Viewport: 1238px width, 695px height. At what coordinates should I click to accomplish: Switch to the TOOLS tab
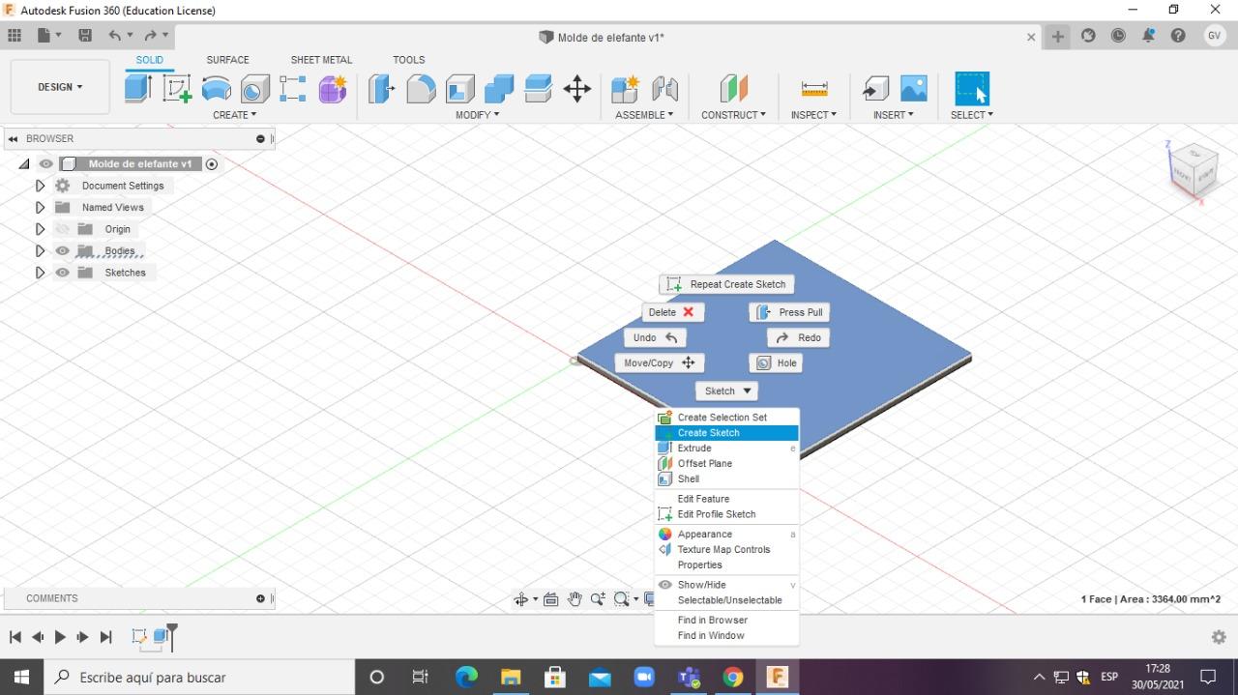pyautogui.click(x=409, y=60)
